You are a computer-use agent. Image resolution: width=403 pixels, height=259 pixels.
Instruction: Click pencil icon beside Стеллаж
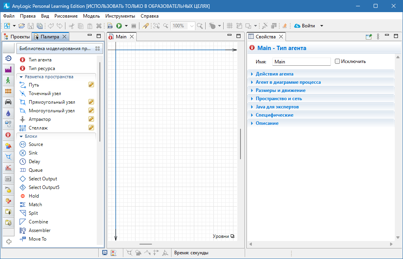point(91,128)
